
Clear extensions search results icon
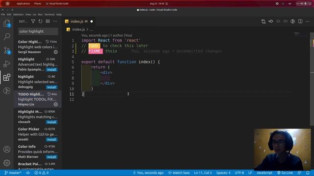pos(48,22)
